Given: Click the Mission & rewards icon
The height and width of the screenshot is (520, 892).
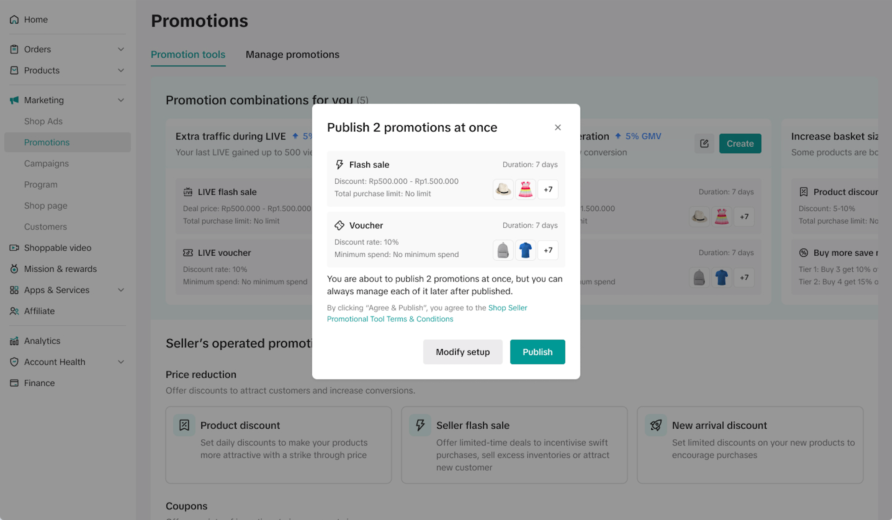Looking at the screenshot, I should point(14,269).
